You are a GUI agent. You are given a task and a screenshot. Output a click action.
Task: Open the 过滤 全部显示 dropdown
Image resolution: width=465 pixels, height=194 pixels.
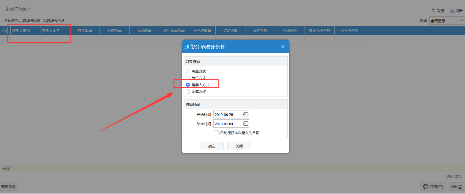(447, 20)
